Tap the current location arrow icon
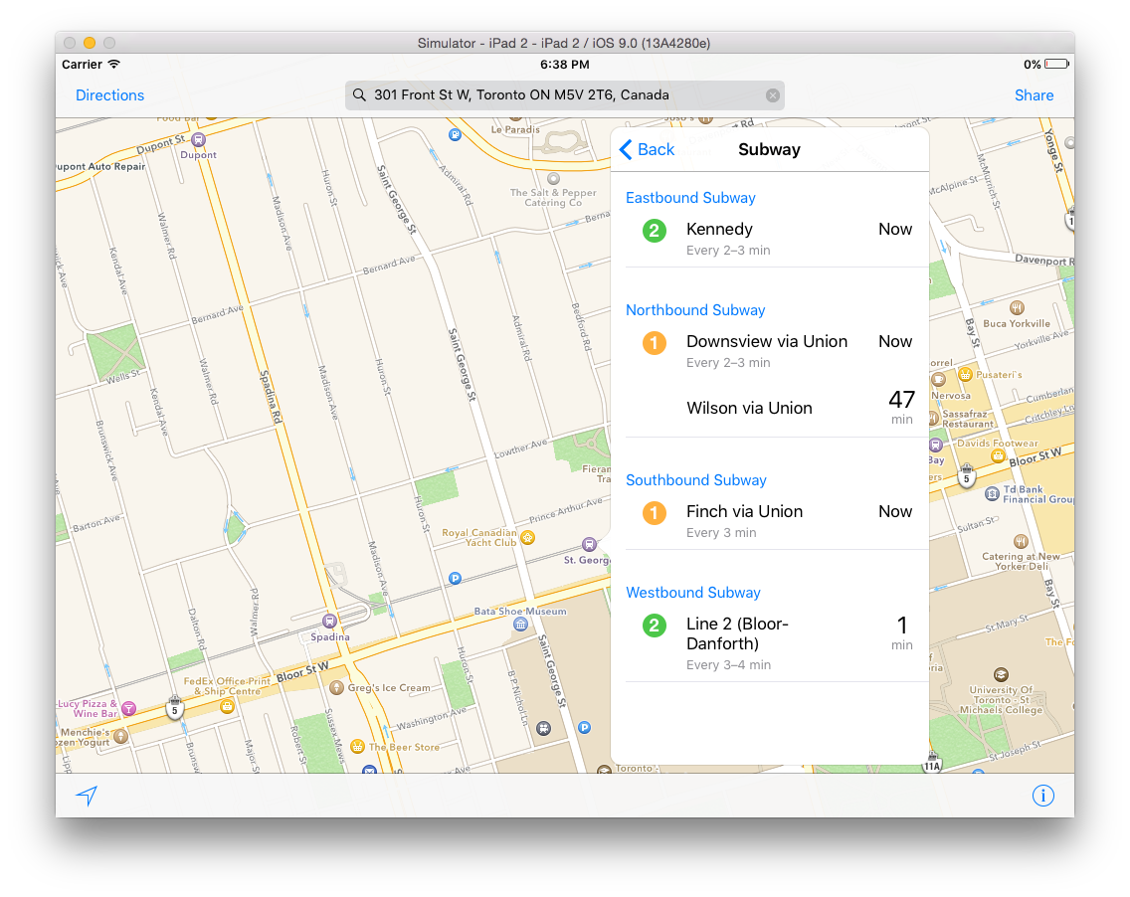This screenshot has width=1130, height=897. (x=88, y=796)
